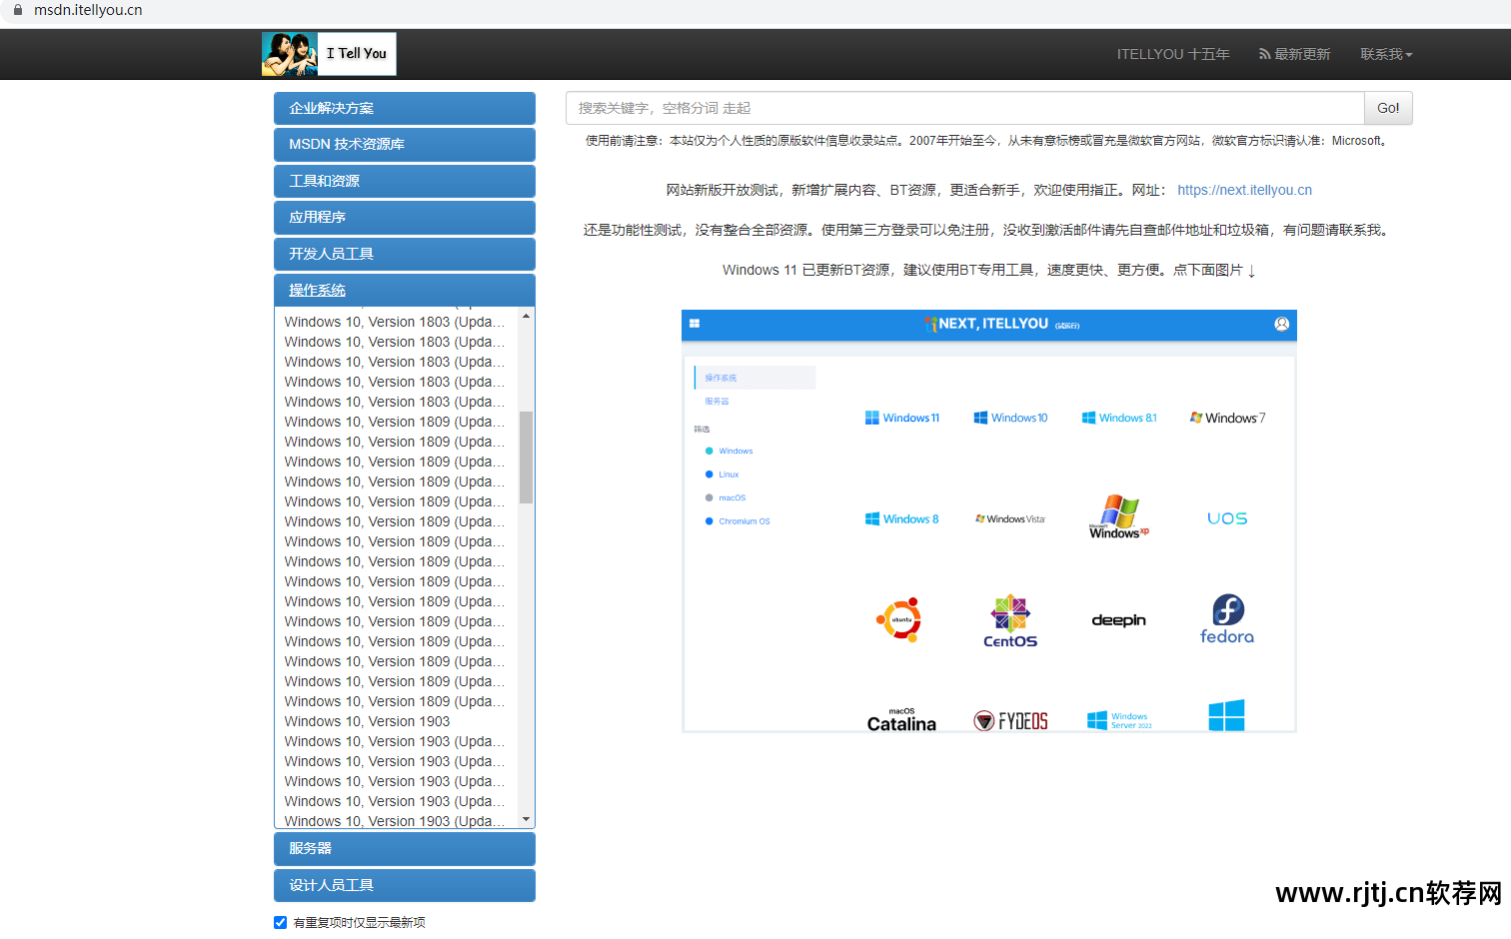
Task: Open the 联系我 dropdown menu
Action: coord(1386,54)
